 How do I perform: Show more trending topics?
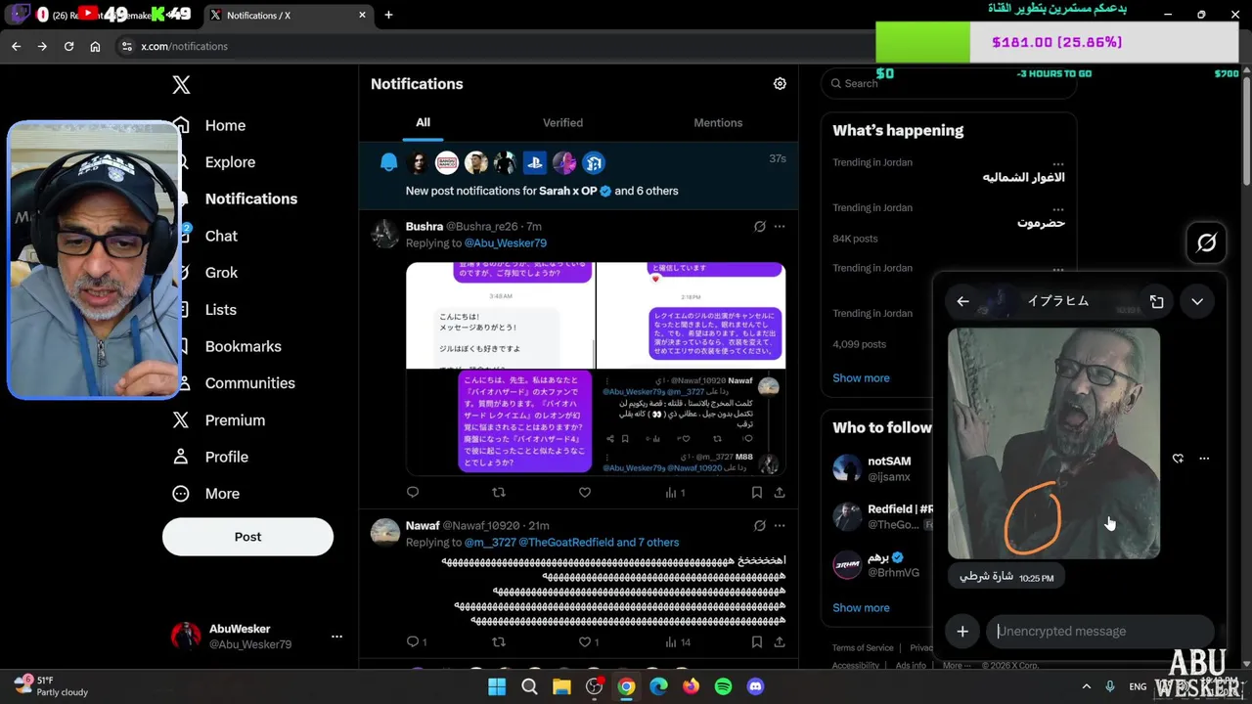[x=861, y=377]
